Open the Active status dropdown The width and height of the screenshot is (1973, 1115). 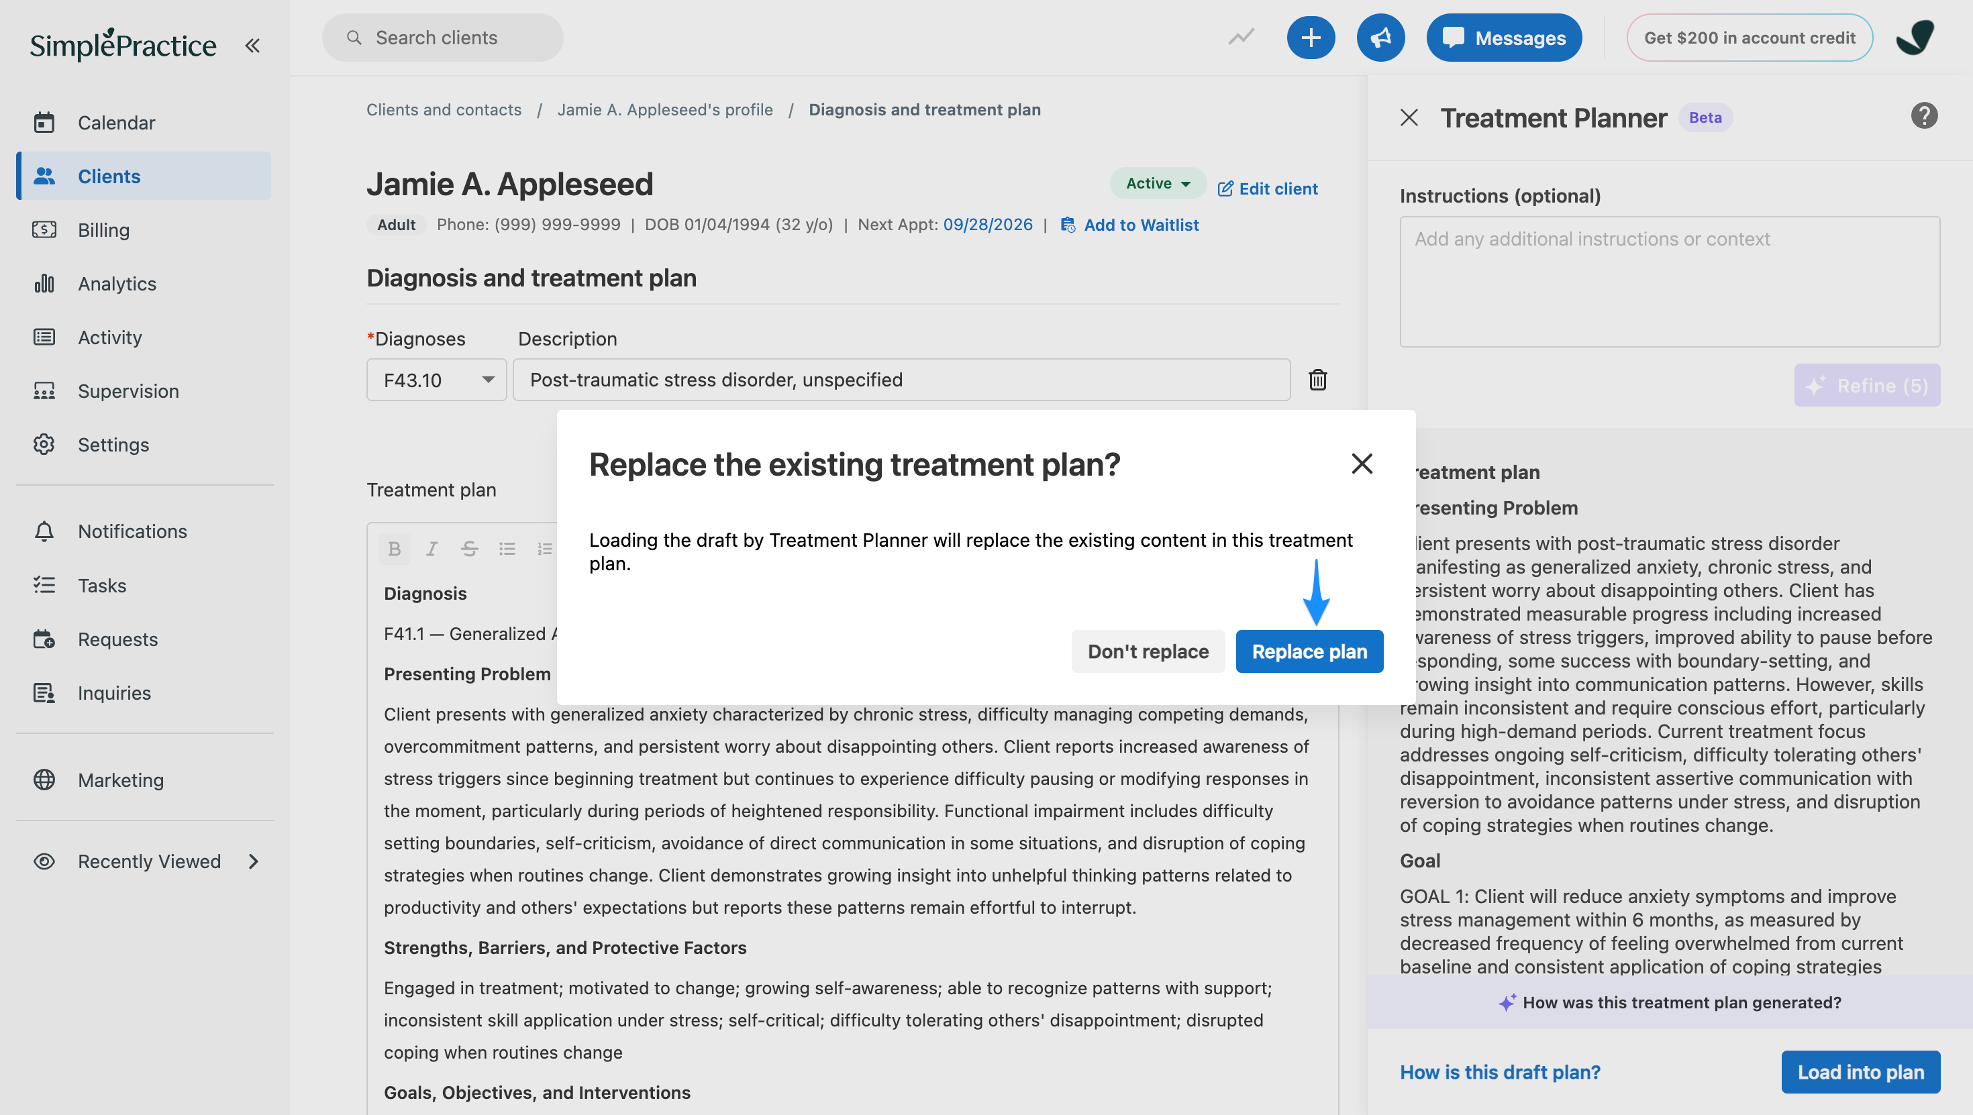point(1158,183)
